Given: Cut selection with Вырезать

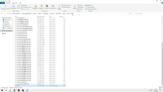Looking at the screenshot, I should coord(24,5).
